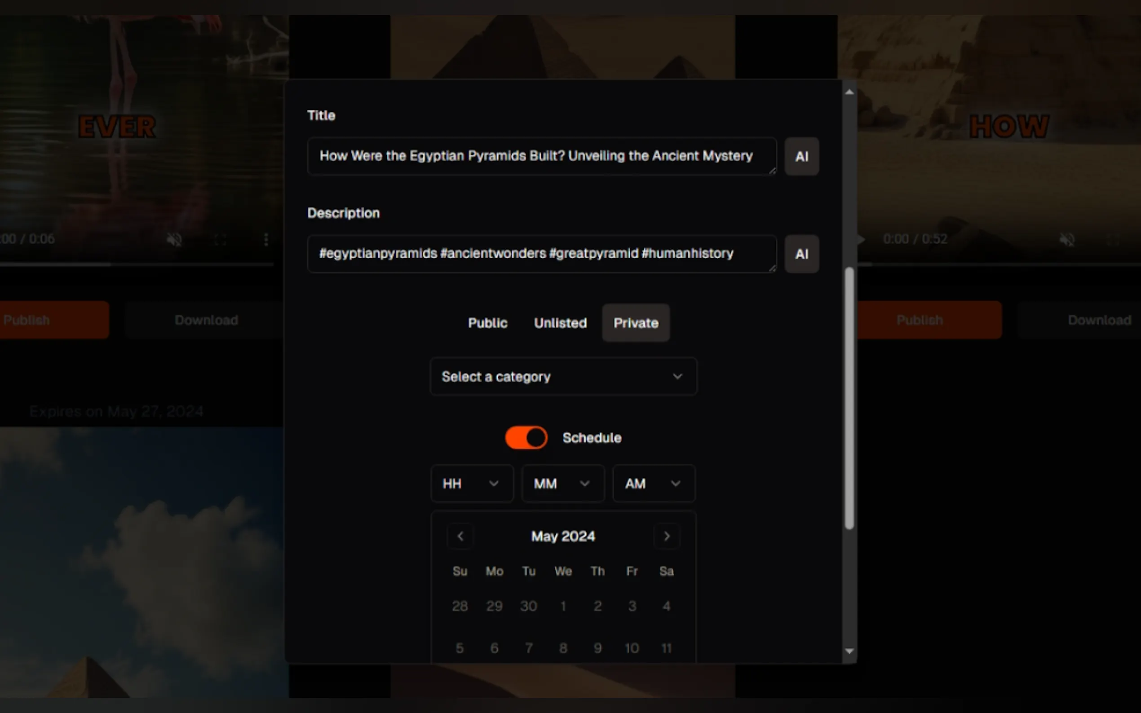This screenshot has width=1141, height=713.
Task: Disable the Schedule toggle
Action: coord(526,438)
